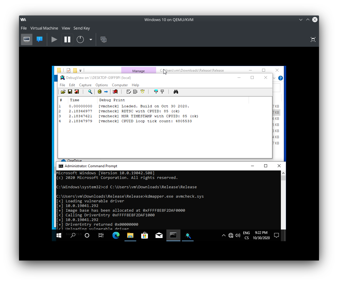The image size is (338, 283).
Task: Open the DebugView Options menu
Action: 102,85
